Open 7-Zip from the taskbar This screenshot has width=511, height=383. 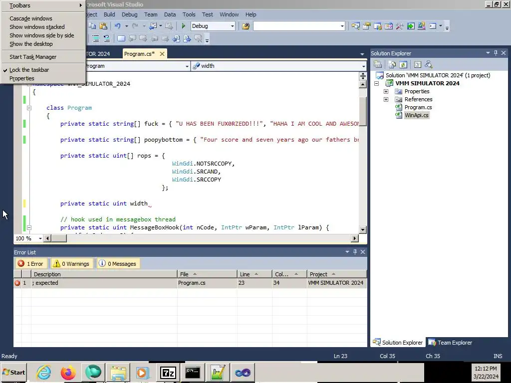pos(168,372)
